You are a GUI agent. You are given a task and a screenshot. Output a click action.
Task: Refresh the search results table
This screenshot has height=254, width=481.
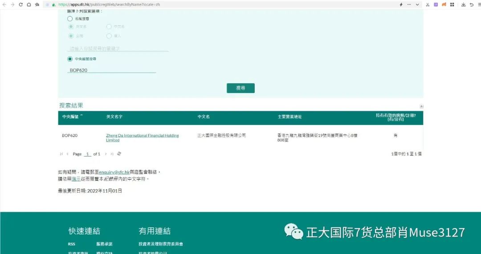(x=119, y=154)
